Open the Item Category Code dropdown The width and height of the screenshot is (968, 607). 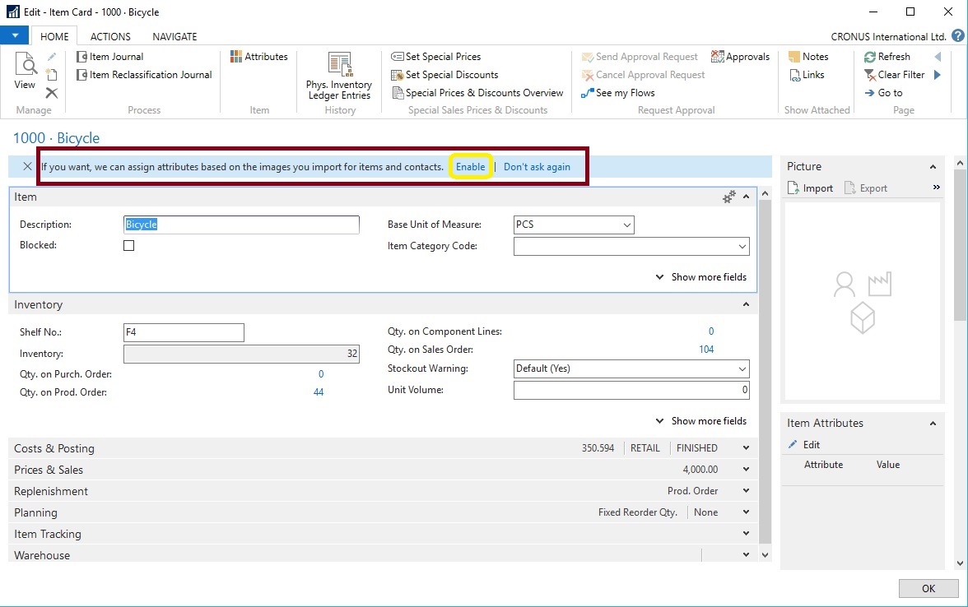point(742,246)
